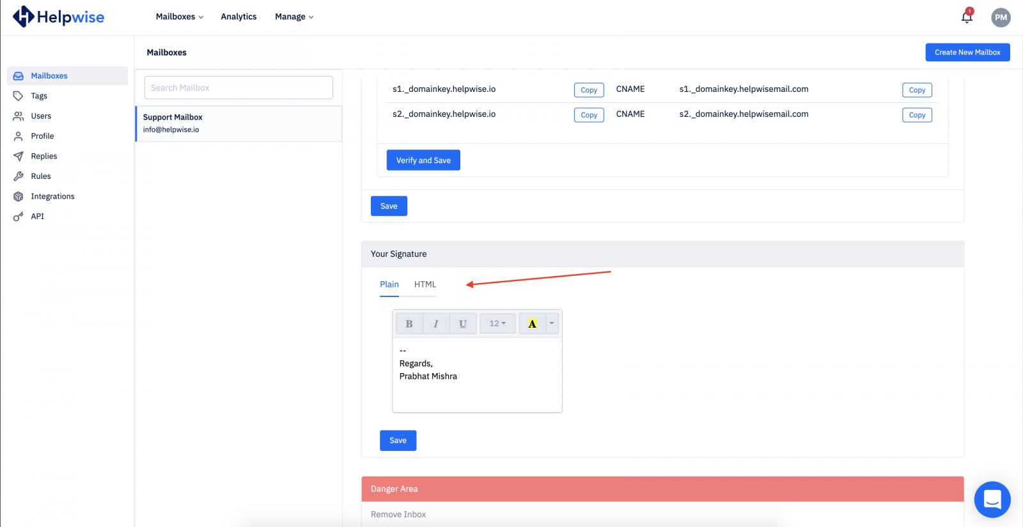Open the PM user avatar menu

coord(1001,17)
